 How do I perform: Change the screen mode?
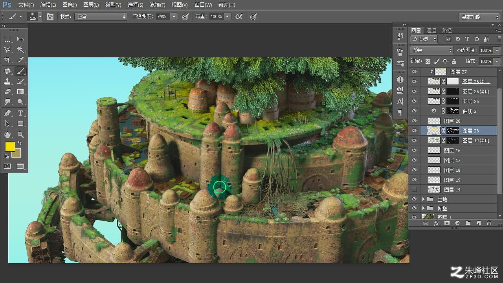[20, 166]
